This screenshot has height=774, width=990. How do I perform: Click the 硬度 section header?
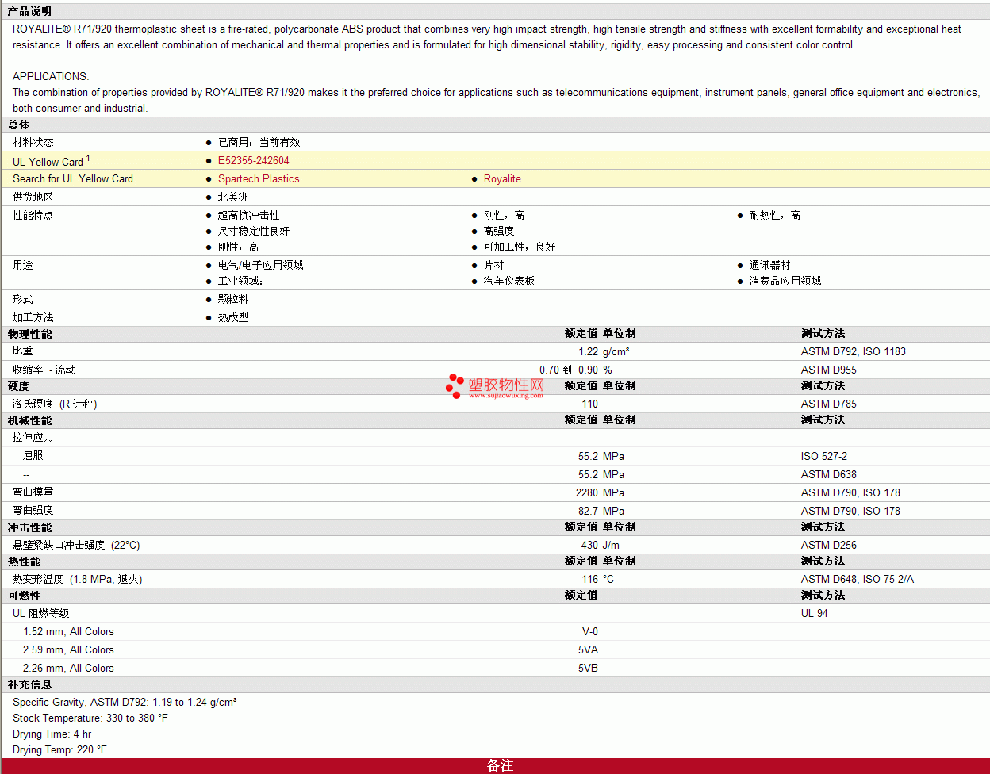point(19,386)
